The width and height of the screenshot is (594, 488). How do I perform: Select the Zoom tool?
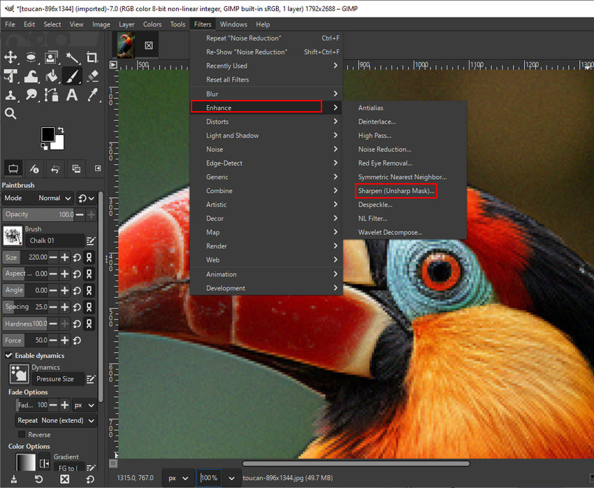pyautogui.click(x=11, y=113)
